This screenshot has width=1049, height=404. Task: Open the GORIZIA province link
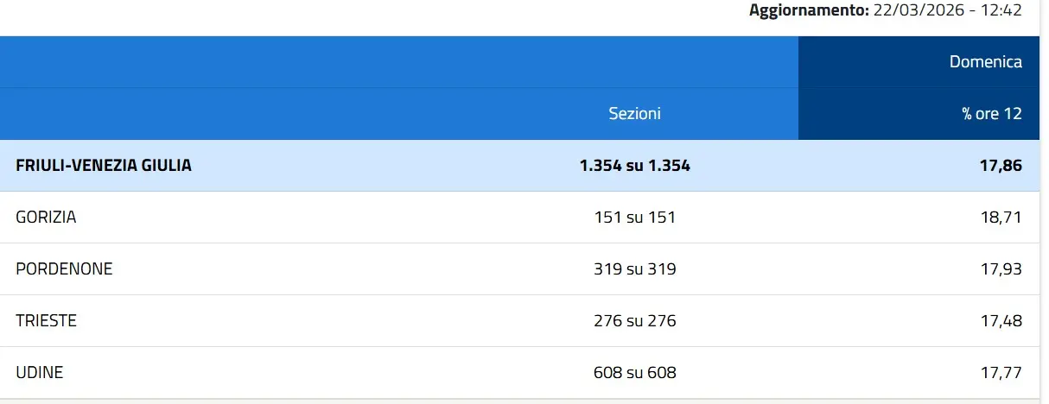tap(46, 218)
